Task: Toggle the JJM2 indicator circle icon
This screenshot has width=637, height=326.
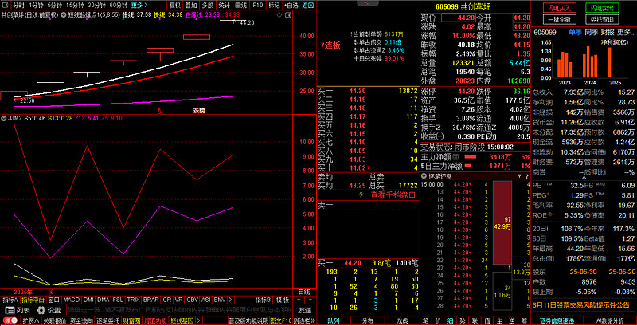Action: point(3,118)
